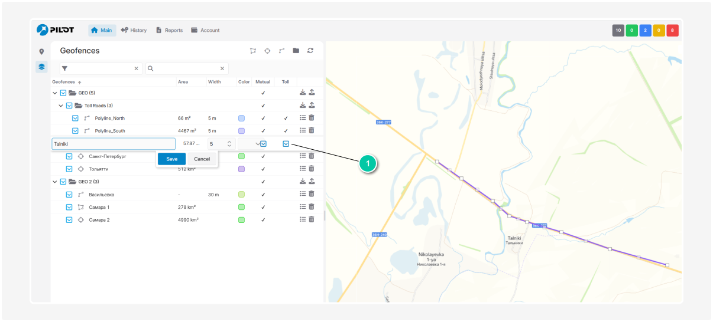The height and width of the screenshot is (322, 713).
Task: Toggle the Toll checkbox for Talniki
Action: [286, 143]
